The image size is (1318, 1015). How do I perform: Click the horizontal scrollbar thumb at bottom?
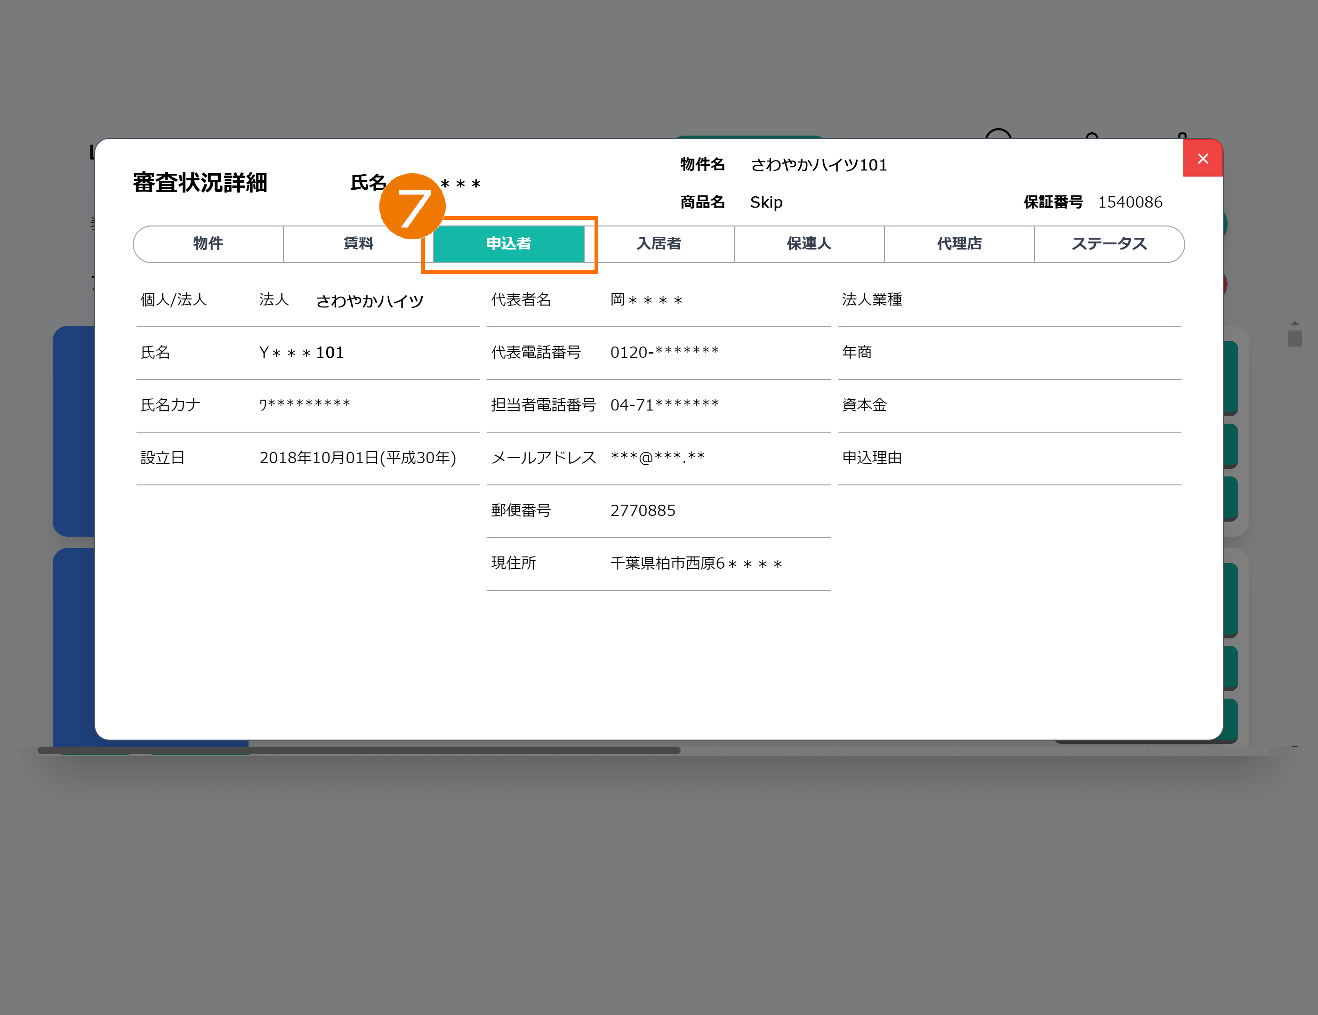[359, 750]
